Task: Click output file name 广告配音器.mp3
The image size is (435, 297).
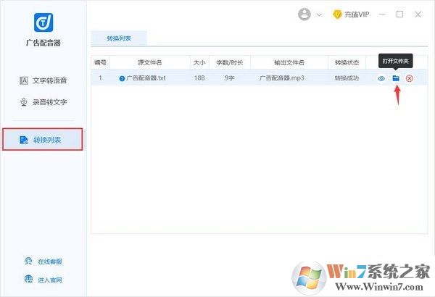Action: coord(281,78)
